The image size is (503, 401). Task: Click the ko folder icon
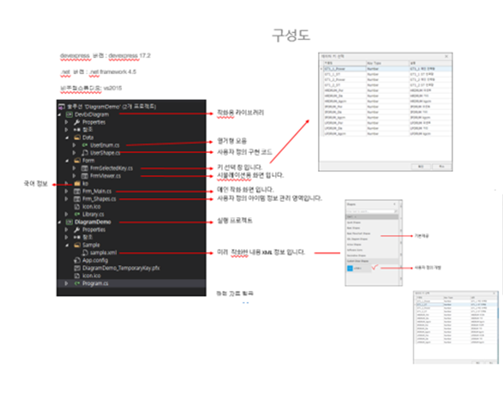(x=77, y=183)
